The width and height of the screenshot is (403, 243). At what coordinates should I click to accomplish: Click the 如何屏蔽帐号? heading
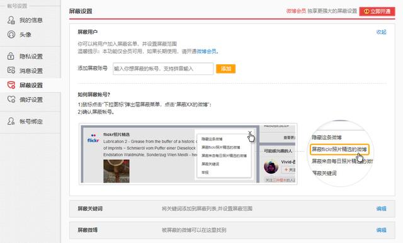point(94,94)
